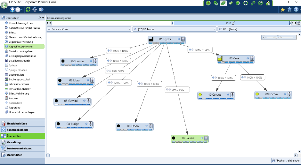Open options menu on 02 Carina node
The width and height of the screenshot is (301, 165).
[x=95, y=61]
